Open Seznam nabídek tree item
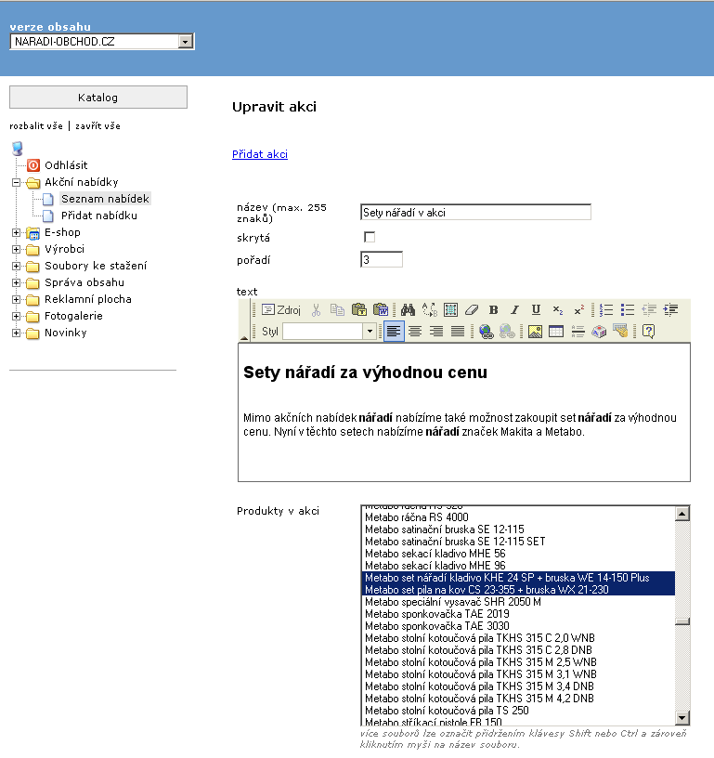The height and width of the screenshot is (758, 714). [105, 199]
